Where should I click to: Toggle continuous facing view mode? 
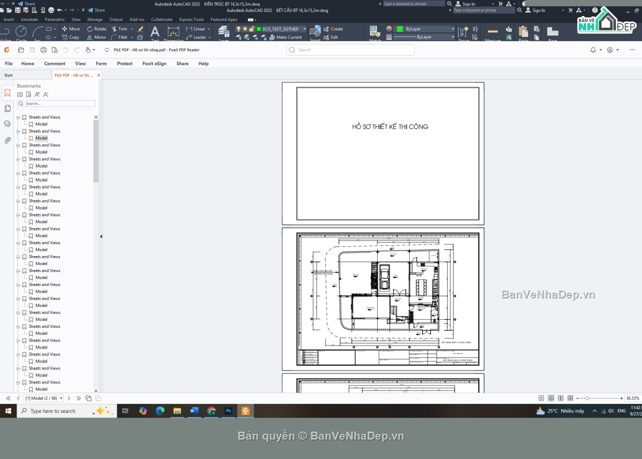570,398
